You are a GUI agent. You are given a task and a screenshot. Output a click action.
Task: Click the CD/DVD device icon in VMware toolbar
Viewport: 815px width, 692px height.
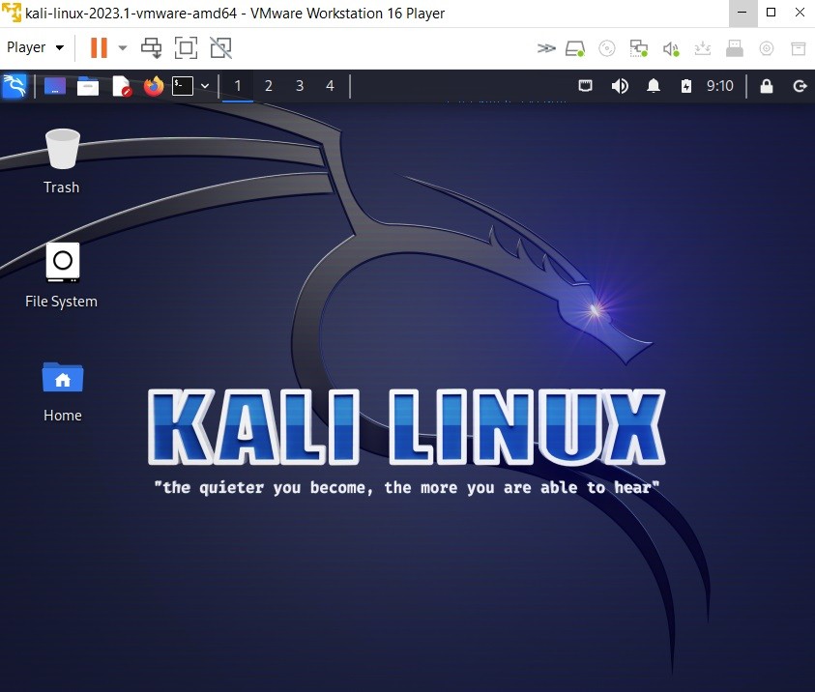[x=606, y=47]
